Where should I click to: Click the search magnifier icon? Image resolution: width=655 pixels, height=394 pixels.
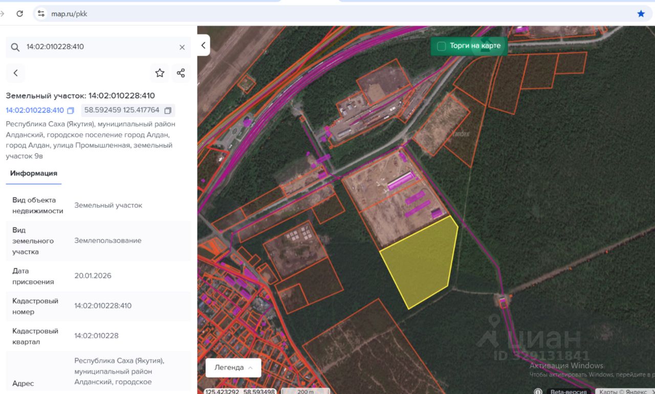(x=15, y=47)
